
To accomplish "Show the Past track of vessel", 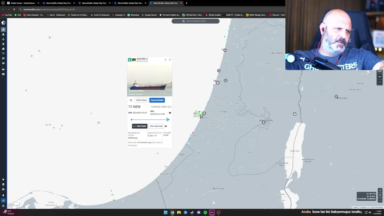I will point(139,126).
